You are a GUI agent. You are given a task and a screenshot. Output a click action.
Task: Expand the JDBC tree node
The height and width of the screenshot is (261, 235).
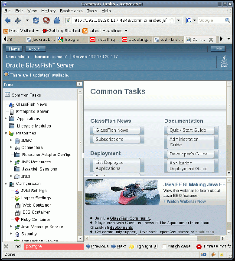click(x=11, y=140)
